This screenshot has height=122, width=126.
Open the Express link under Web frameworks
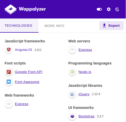pos(22,104)
